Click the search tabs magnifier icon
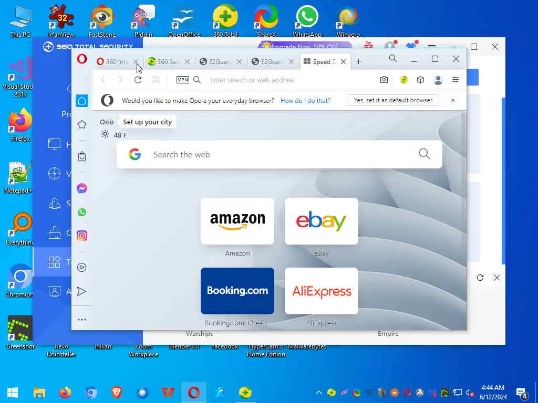 pyautogui.click(x=393, y=59)
